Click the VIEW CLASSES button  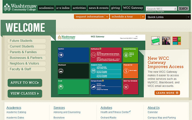(x=25, y=93)
